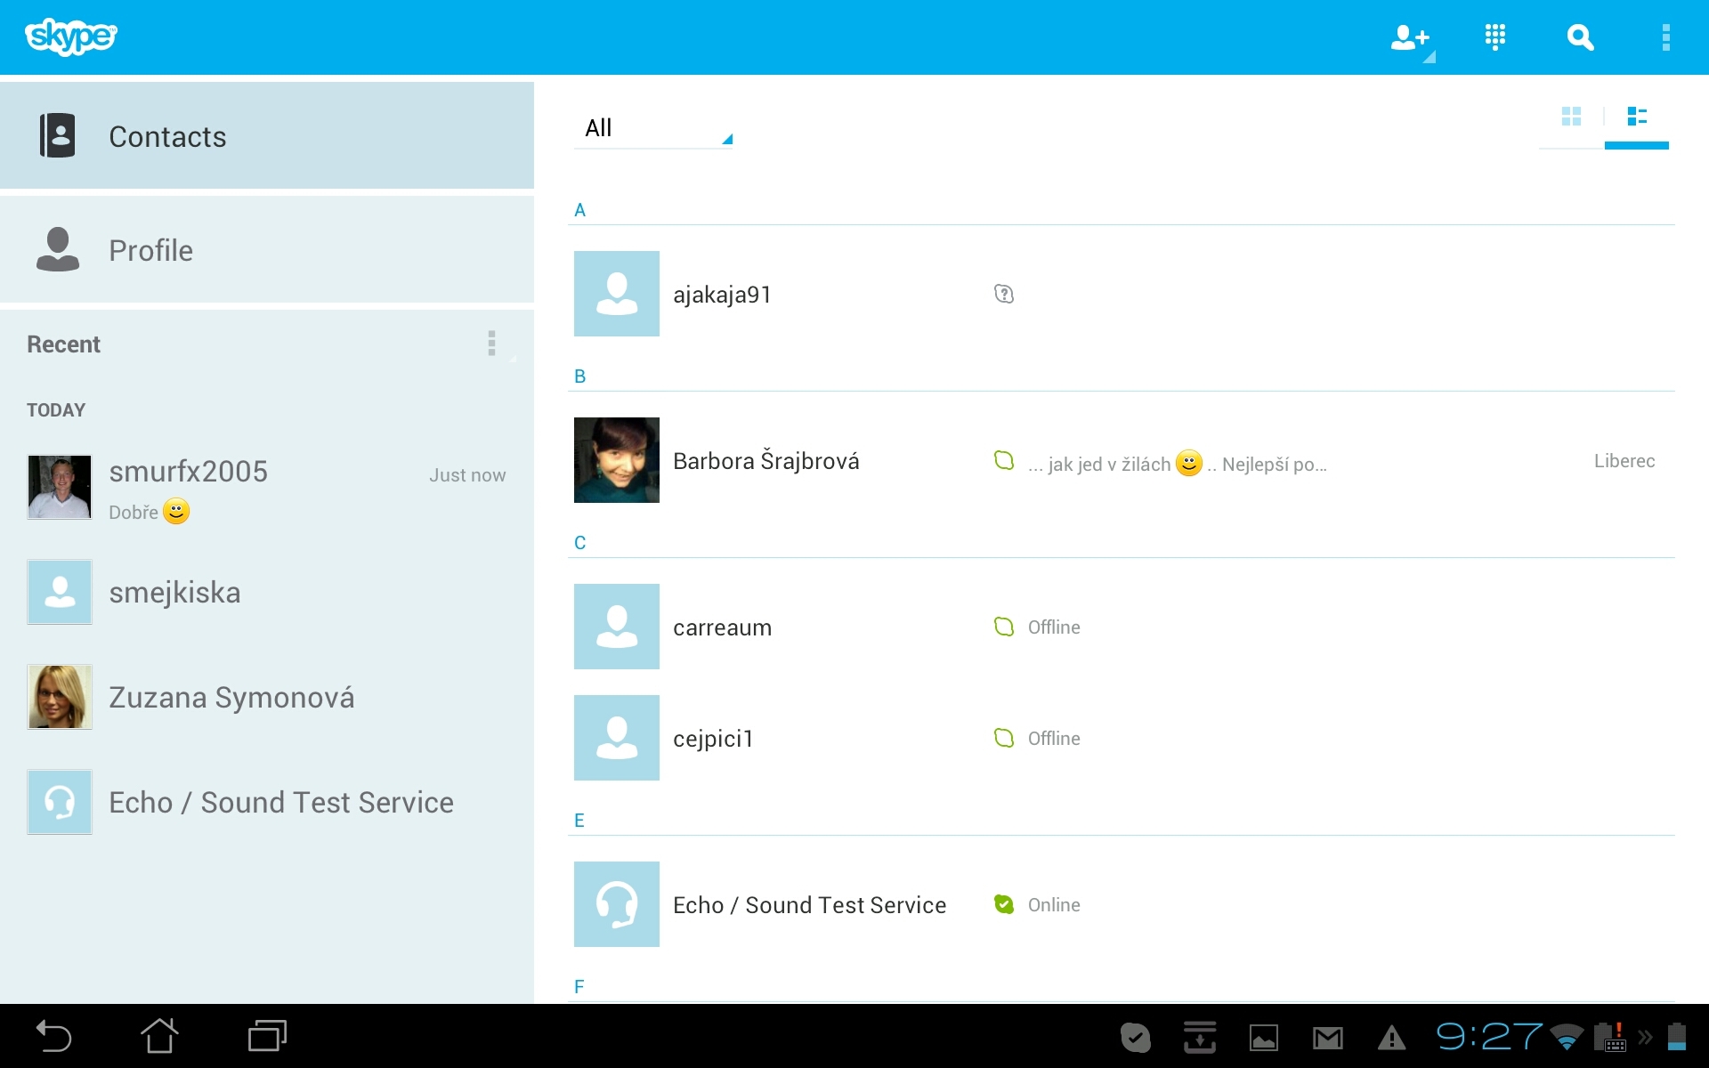This screenshot has height=1068, width=1709.
Task: Open the dial pad icon
Action: tap(1494, 37)
